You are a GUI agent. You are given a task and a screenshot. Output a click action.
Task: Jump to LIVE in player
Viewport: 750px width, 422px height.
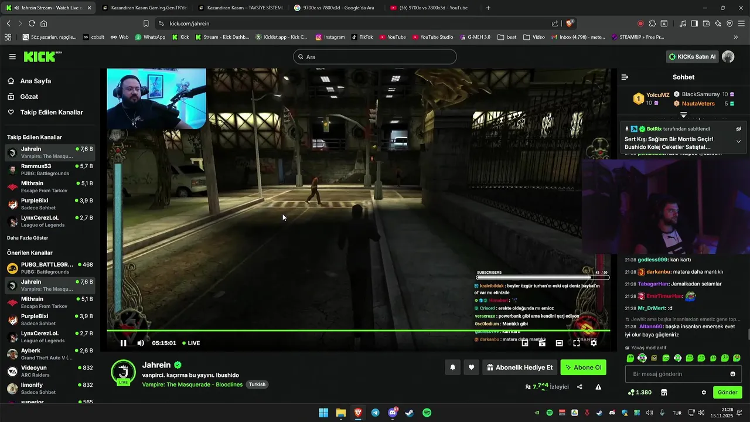(191, 343)
